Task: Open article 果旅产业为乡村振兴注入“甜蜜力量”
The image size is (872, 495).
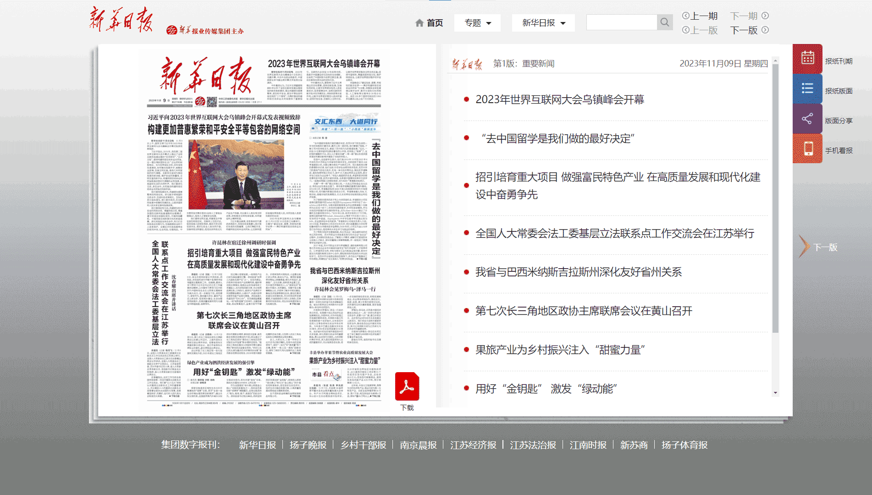Action: click(560, 350)
